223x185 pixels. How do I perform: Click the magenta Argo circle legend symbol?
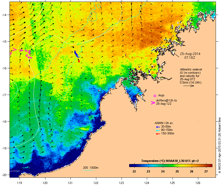pos(155,96)
